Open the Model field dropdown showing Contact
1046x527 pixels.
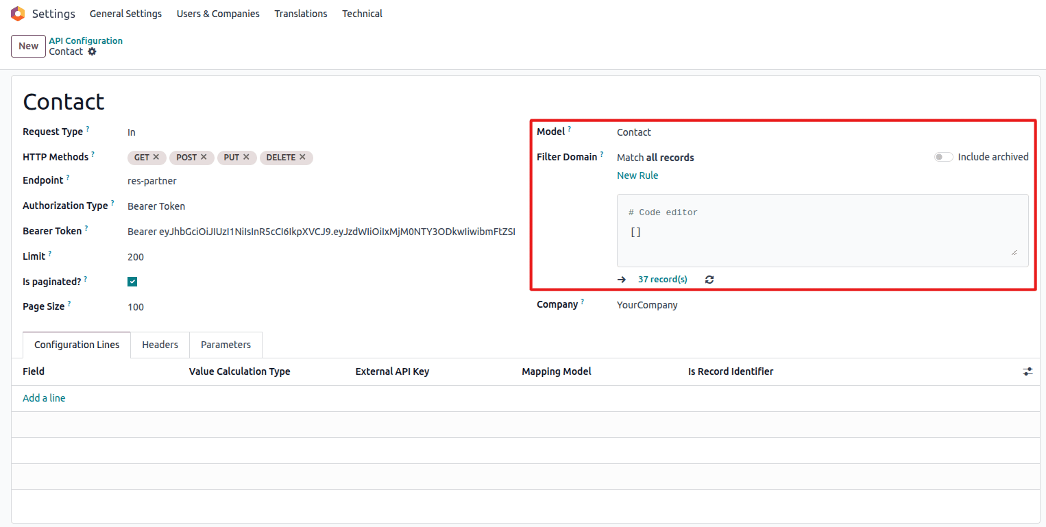(754, 132)
